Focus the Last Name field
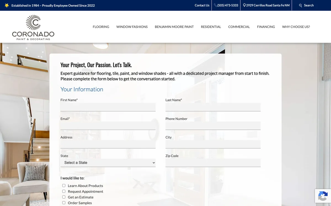Viewport: 331px width, 206px height. coord(213,107)
